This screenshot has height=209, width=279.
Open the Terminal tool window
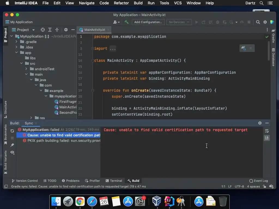tap(114, 181)
